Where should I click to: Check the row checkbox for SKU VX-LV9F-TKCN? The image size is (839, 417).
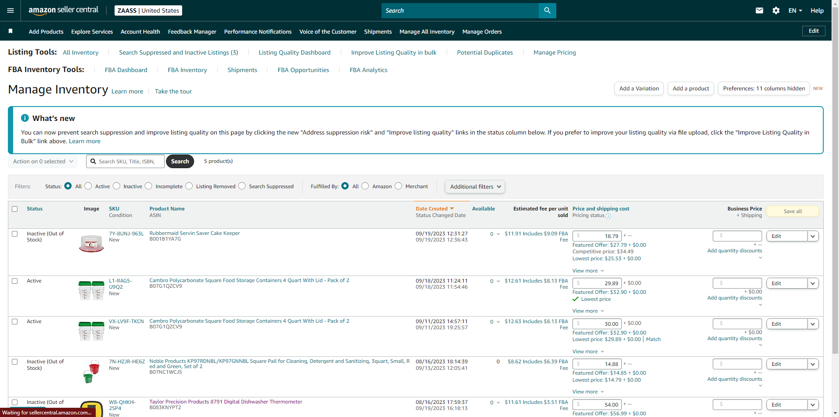click(x=15, y=321)
